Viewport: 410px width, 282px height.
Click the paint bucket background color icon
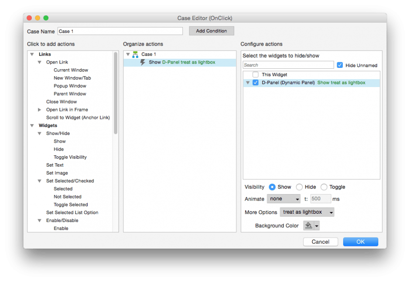(x=308, y=225)
